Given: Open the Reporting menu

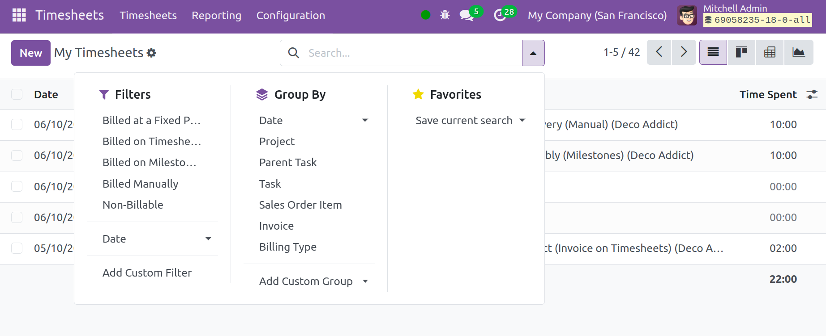Looking at the screenshot, I should [216, 16].
